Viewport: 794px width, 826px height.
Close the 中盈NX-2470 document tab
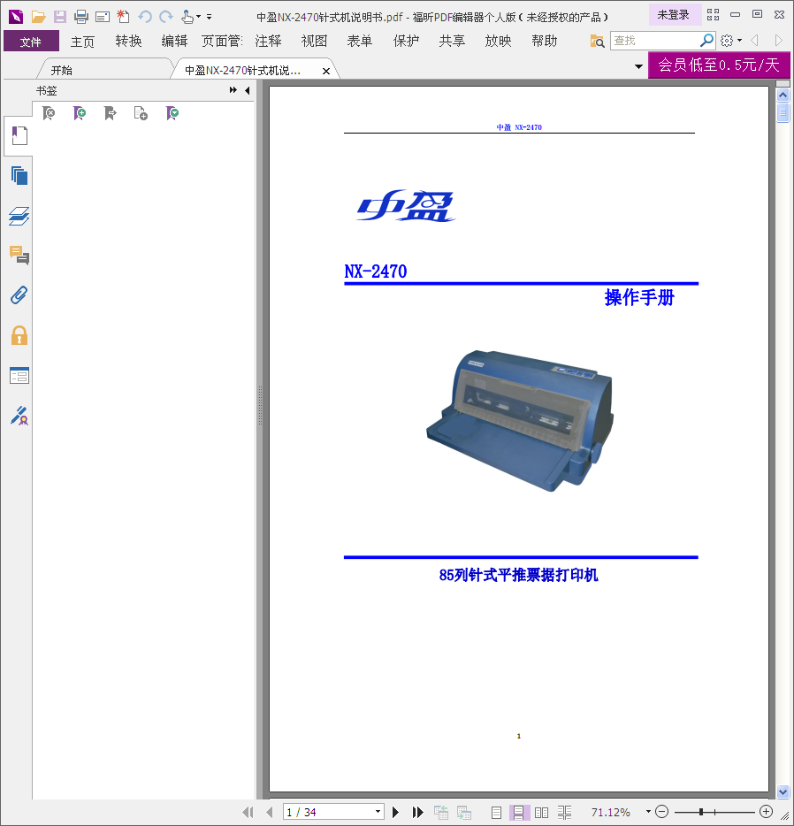click(326, 71)
